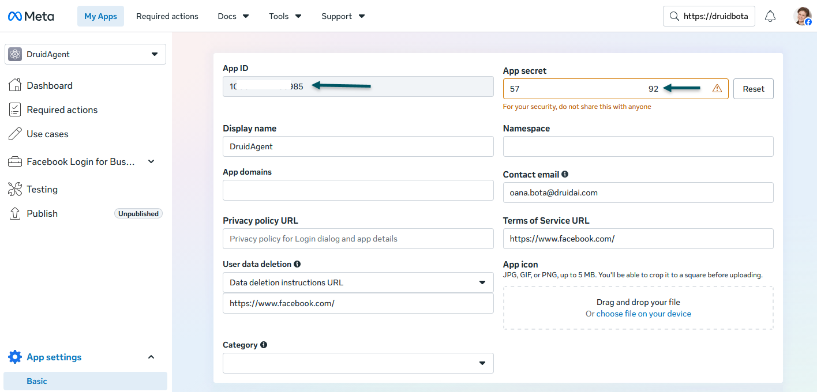
Task: Click the Use cases pencil icon
Action: (15, 134)
